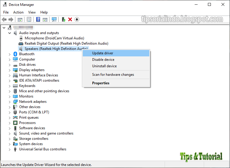Select Realtek Digital Output device row
This screenshot has width=230, height=168.
pos(66,43)
